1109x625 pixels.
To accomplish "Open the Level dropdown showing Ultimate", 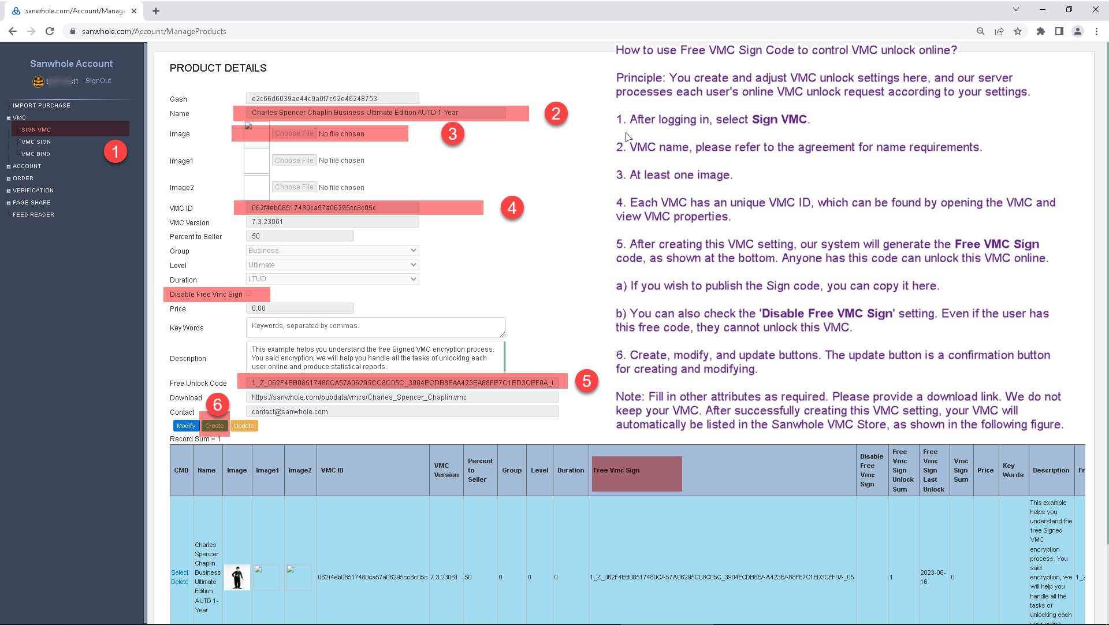I will coord(332,265).
